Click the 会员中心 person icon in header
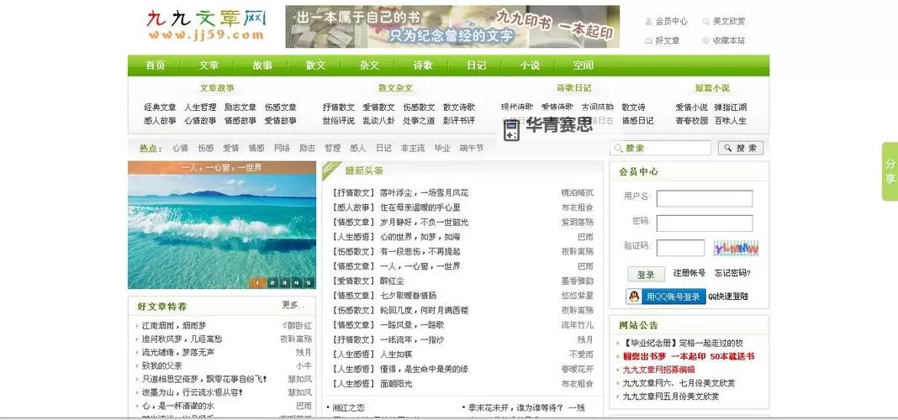 (x=648, y=21)
